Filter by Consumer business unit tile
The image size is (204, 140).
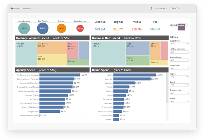pos(108,54)
